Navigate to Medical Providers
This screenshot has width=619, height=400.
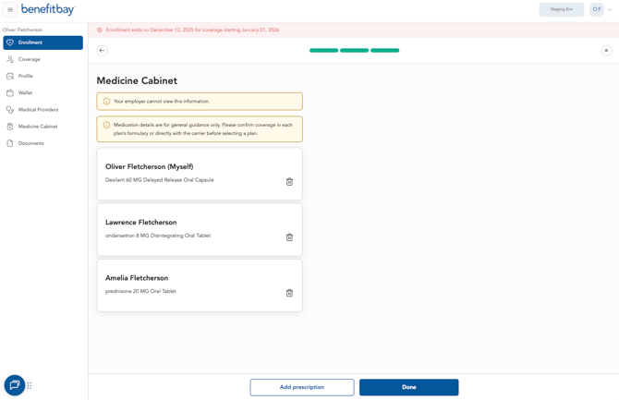(x=38, y=110)
